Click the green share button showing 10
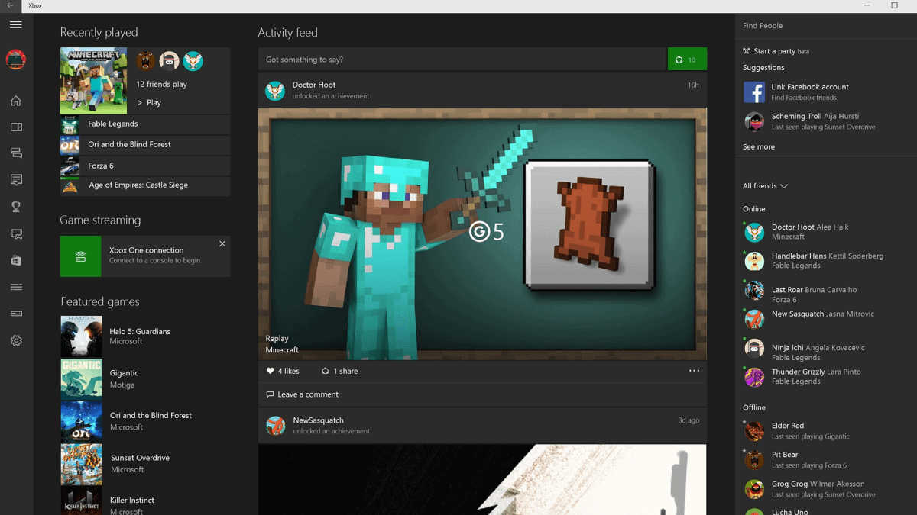Viewport: 917px width, 515px height. [687, 60]
